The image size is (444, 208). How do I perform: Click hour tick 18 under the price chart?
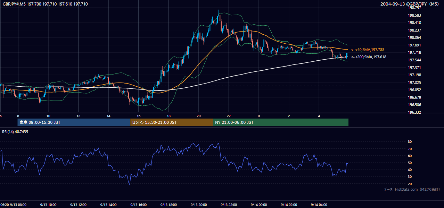tap(168, 116)
